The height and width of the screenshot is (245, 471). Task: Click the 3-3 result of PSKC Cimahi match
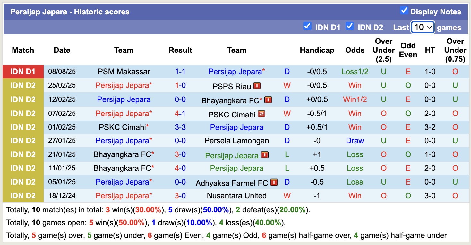click(180, 127)
